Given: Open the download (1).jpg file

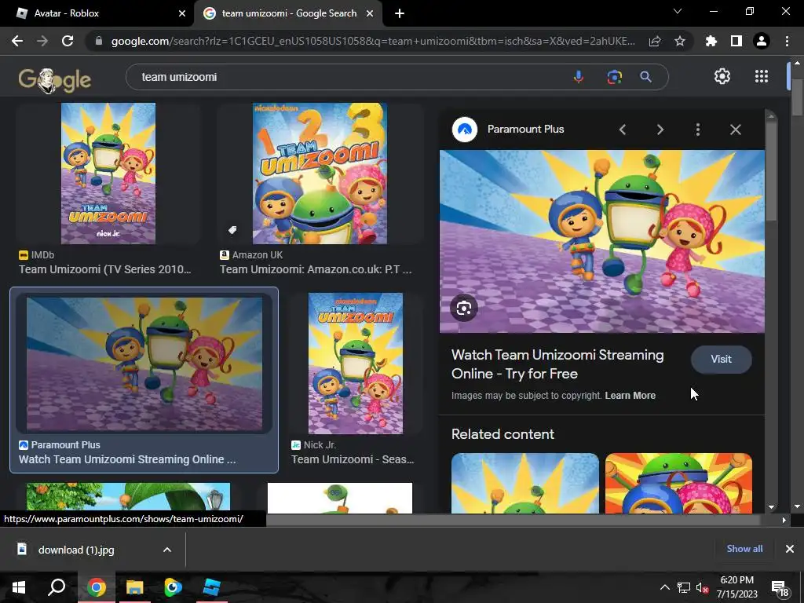Looking at the screenshot, I should tap(76, 550).
